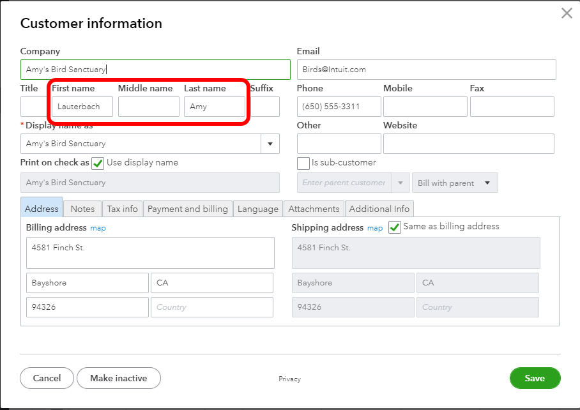Toggle the Use display name checkbox
Viewport: 580px width, 410px height.
coord(98,163)
